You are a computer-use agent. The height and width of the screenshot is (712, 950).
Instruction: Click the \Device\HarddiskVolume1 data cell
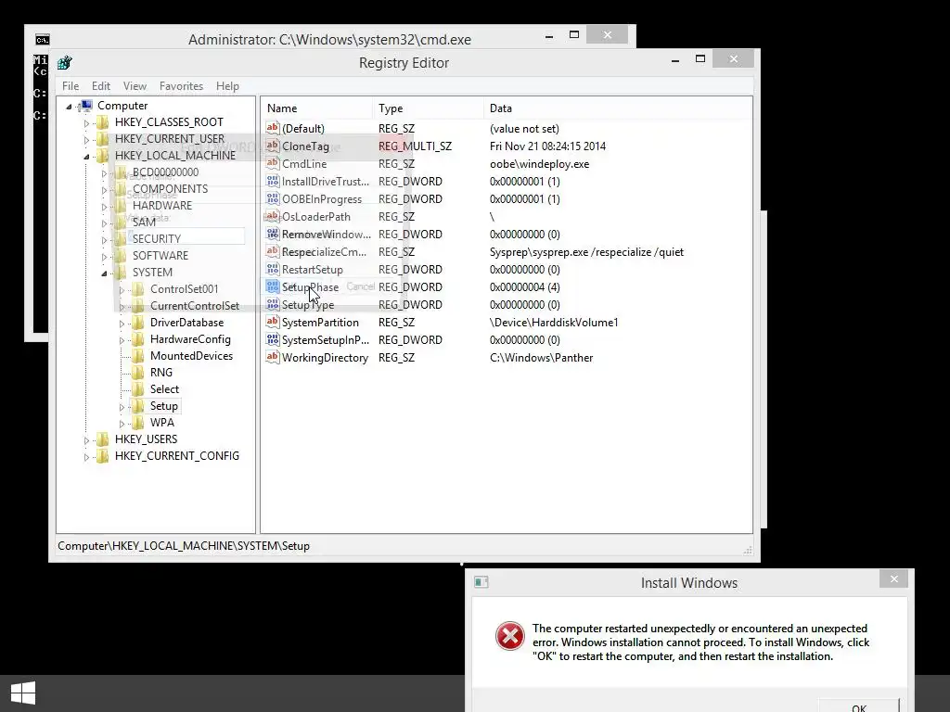(x=554, y=323)
